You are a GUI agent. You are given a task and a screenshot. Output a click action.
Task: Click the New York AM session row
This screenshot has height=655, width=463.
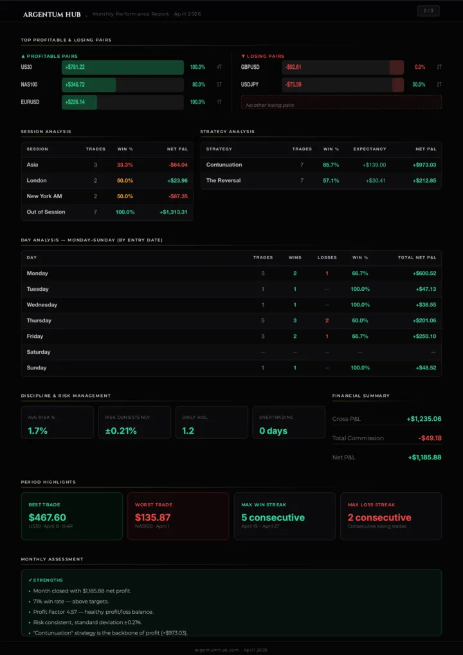coord(107,196)
